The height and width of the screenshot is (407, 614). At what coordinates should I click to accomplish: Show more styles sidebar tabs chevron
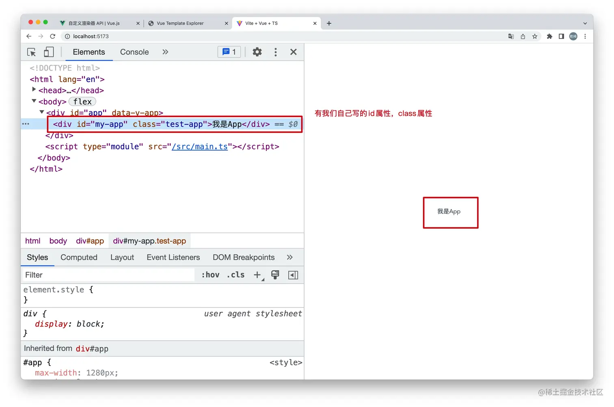click(290, 258)
